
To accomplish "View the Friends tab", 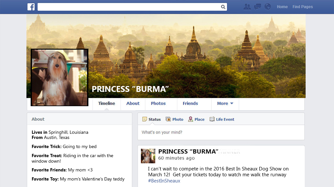I will [x=190, y=104].
